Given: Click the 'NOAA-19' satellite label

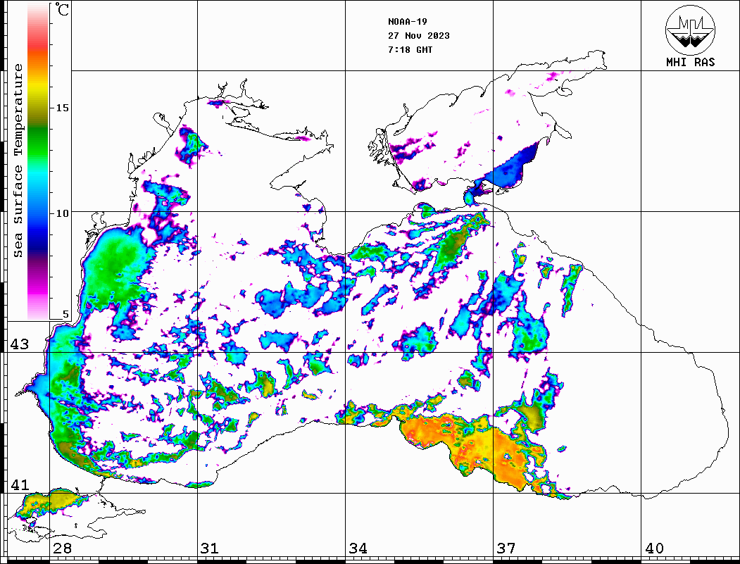Looking at the screenshot, I should 408,22.
